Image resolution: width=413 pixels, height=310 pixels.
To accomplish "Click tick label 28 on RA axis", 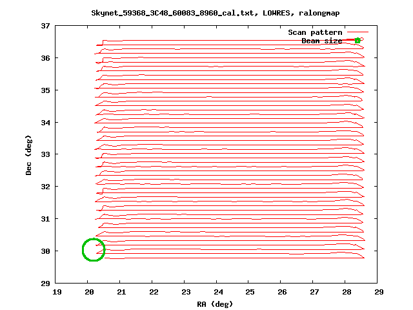I will (347, 292).
